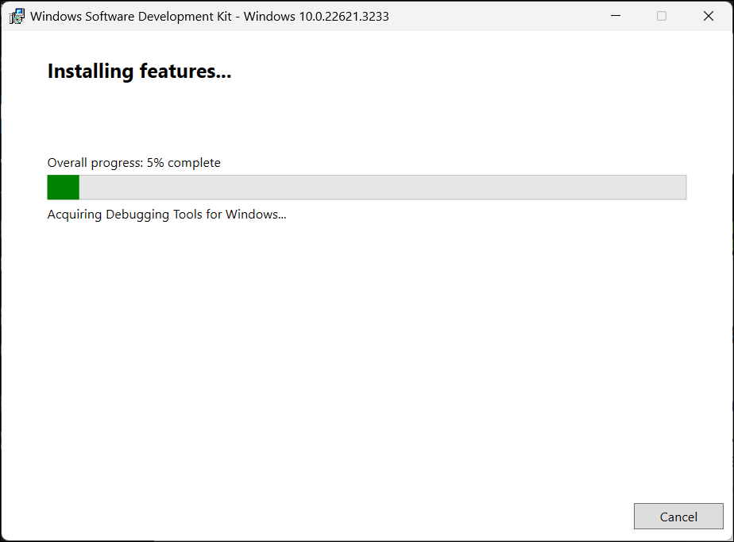Click the 'Installing features...' heading
The height and width of the screenshot is (542, 734).
click(140, 72)
